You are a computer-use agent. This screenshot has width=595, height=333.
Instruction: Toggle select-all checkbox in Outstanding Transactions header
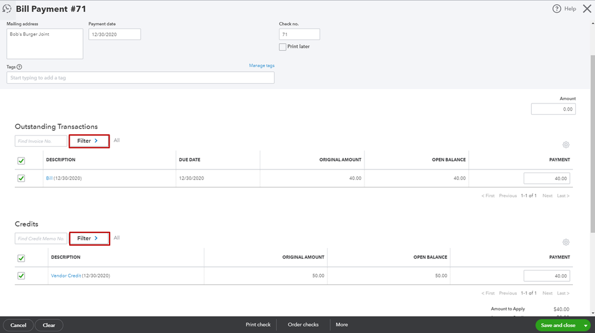pyautogui.click(x=21, y=161)
